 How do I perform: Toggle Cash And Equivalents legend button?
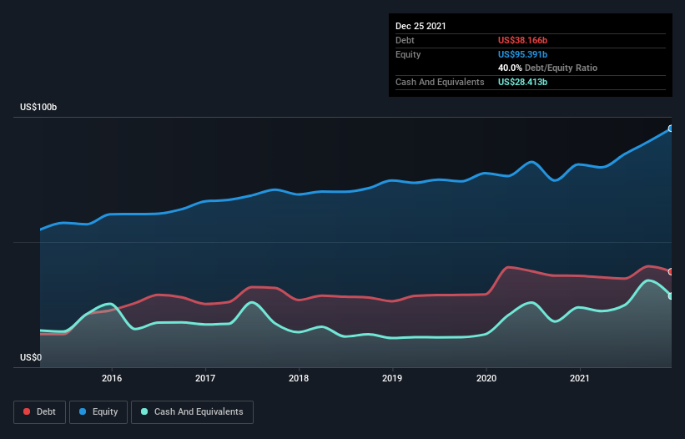(x=192, y=412)
